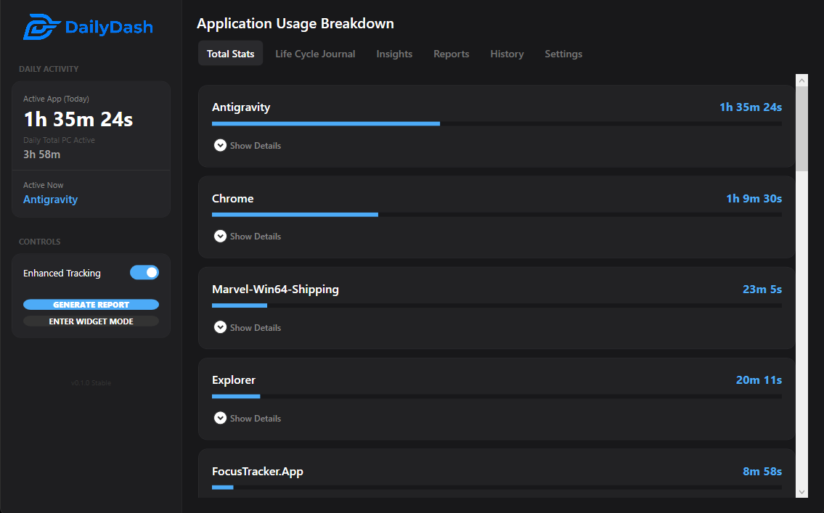Go to the History tab

507,54
